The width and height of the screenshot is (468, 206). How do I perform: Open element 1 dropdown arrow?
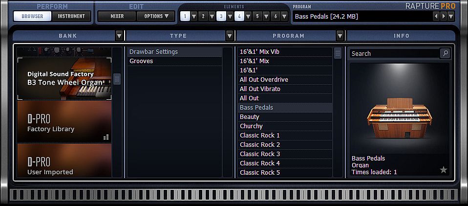pos(194,16)
